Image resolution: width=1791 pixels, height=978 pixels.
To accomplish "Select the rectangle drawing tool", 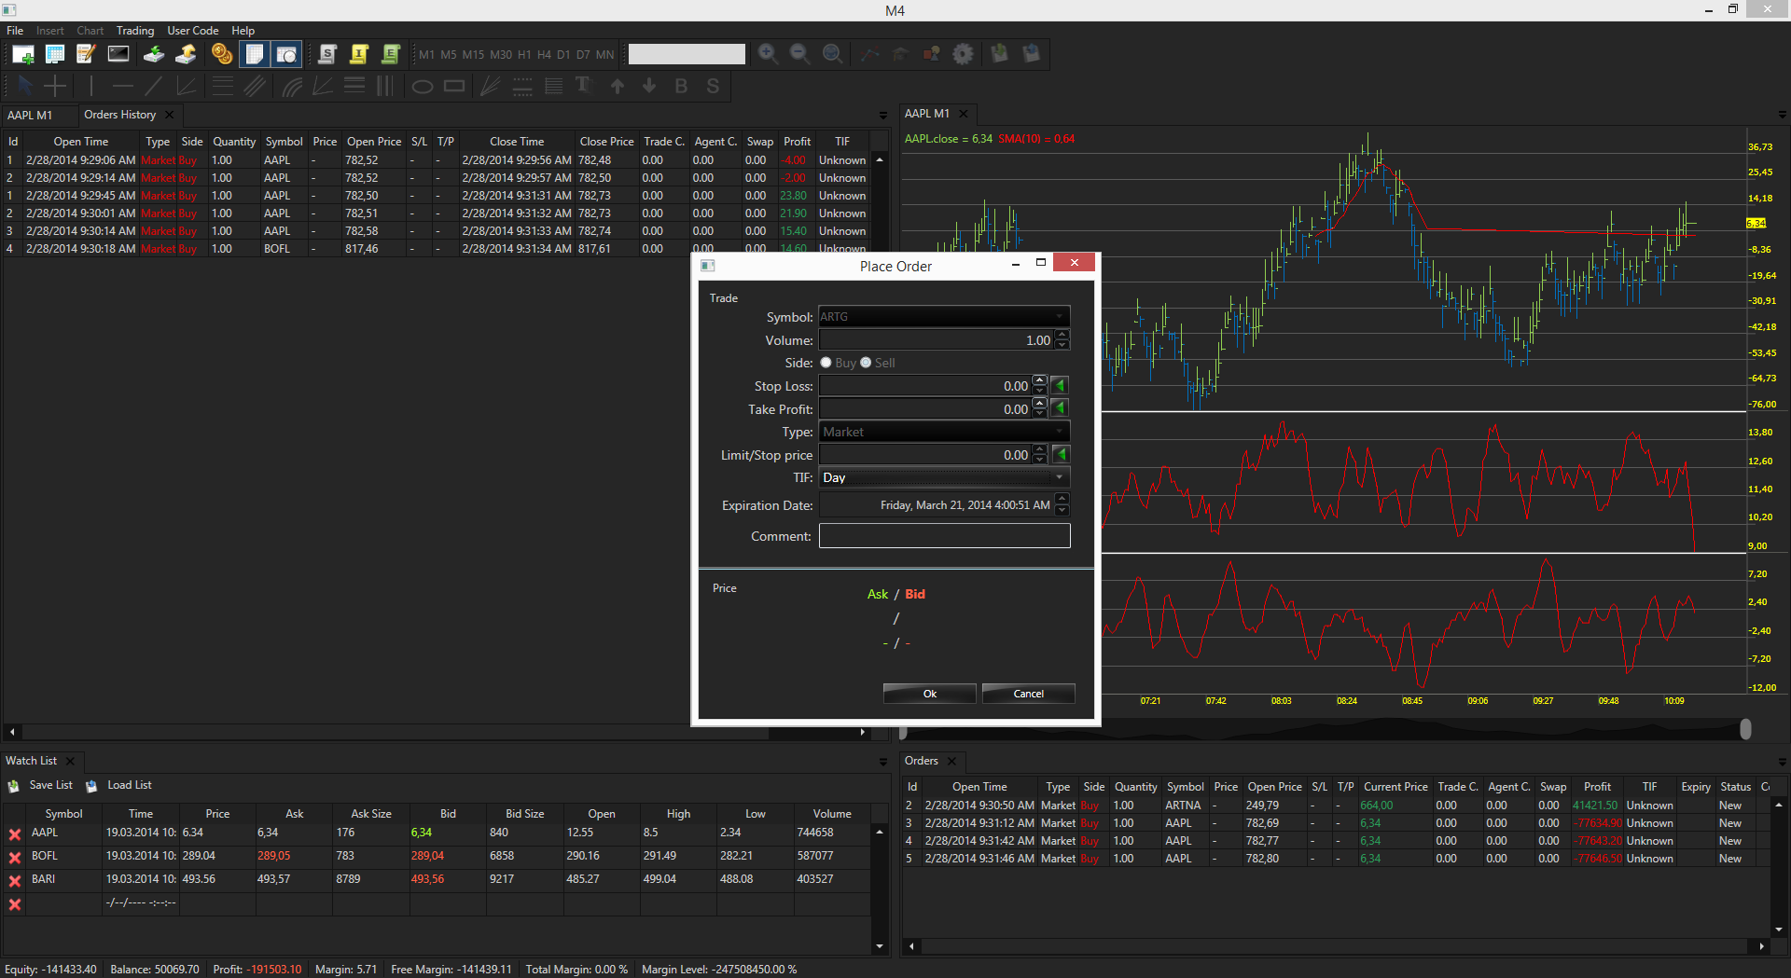I will 454,87.
